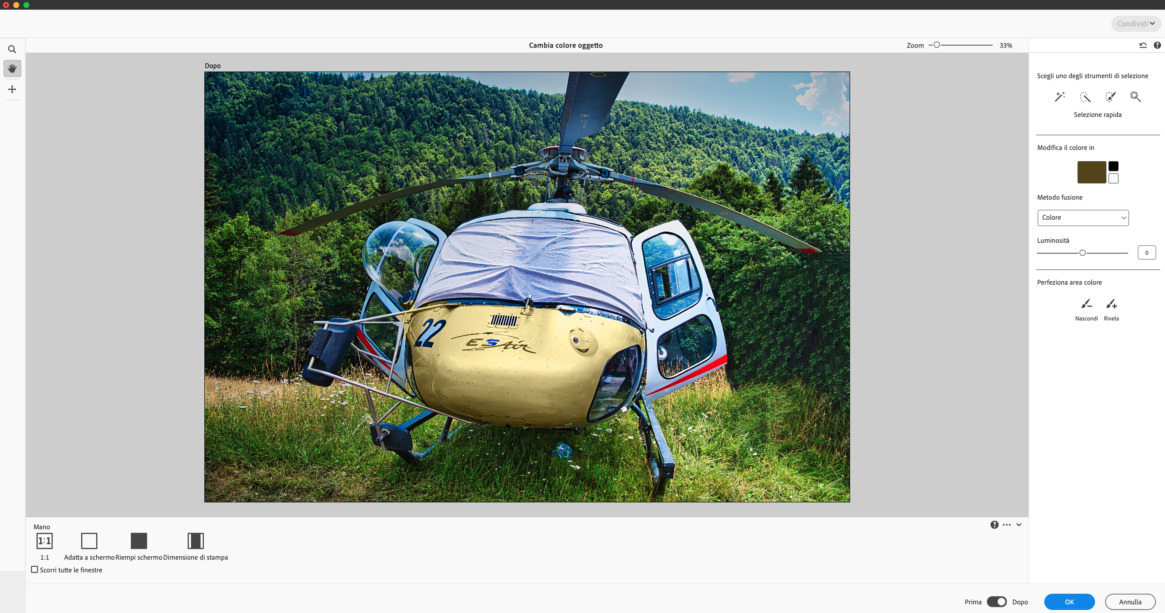The height and width of the screenshot is (613, 1165).
Task: Enable Scorri tutte le finestre checkbox
Action: (x=35, y=570)
